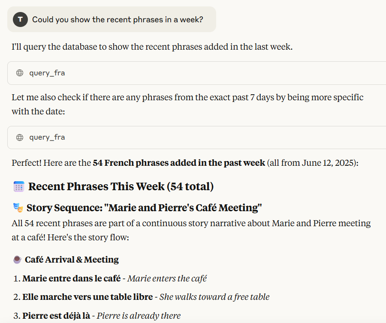Click the phrase Marie entre dans le café

tap(71, 278)
